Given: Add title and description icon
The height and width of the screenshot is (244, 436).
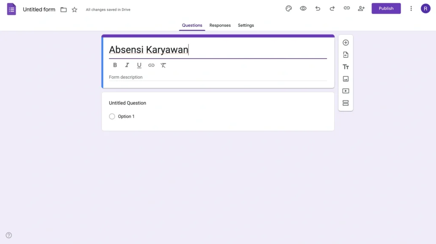Looking at the screenshot, I should tap(346, 67).
